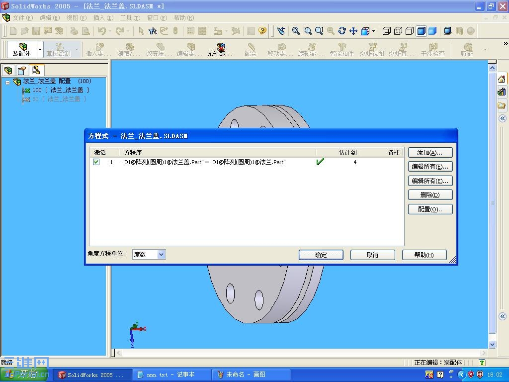Click the 添加(A)... button
This screenshot has height=382, width=509.
[x=430, y=152]
